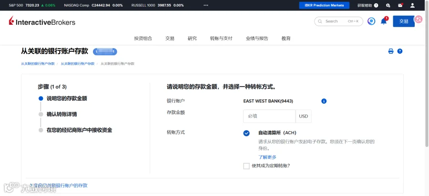The image size is (429, 196).
Task: Click second breadcrumb 从关联的银行账户存款
Action: point(77,64)
